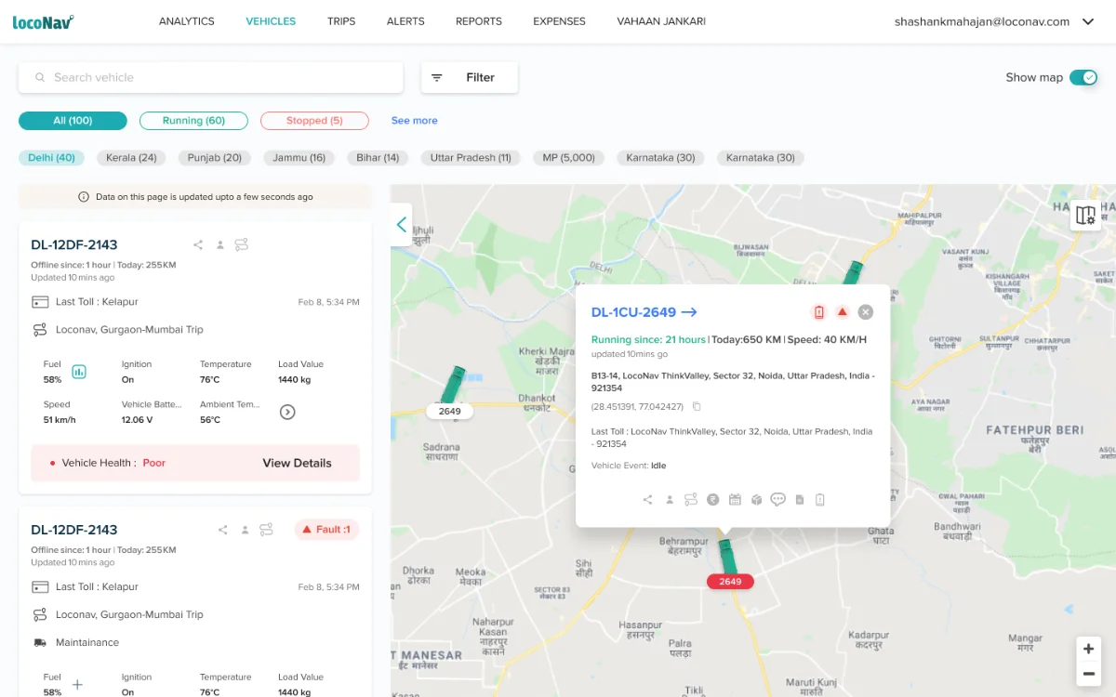
Task: Close the DL-1CU-2649 map popup
Action: pos(866,312)
